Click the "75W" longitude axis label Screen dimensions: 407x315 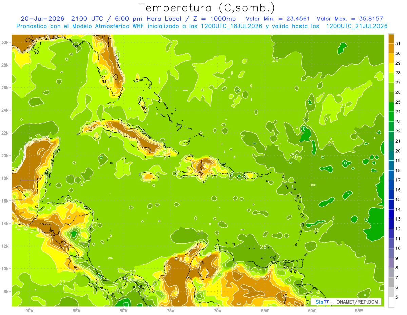pyautogui.click(x=171, y=311)
